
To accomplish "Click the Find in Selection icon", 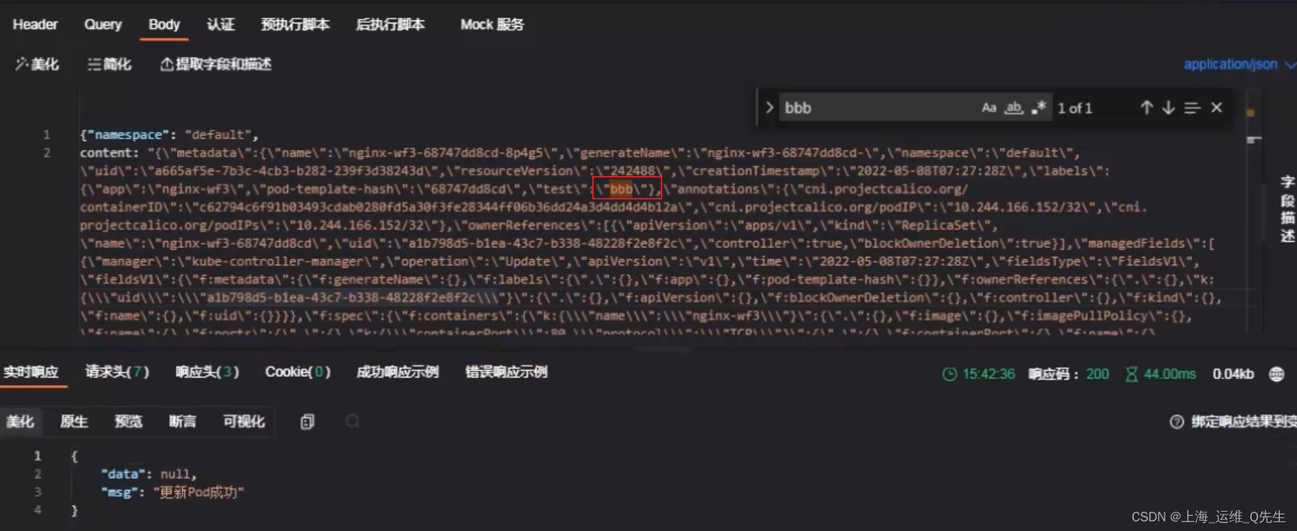I will pyautogui.click(x=1192, y=108).
